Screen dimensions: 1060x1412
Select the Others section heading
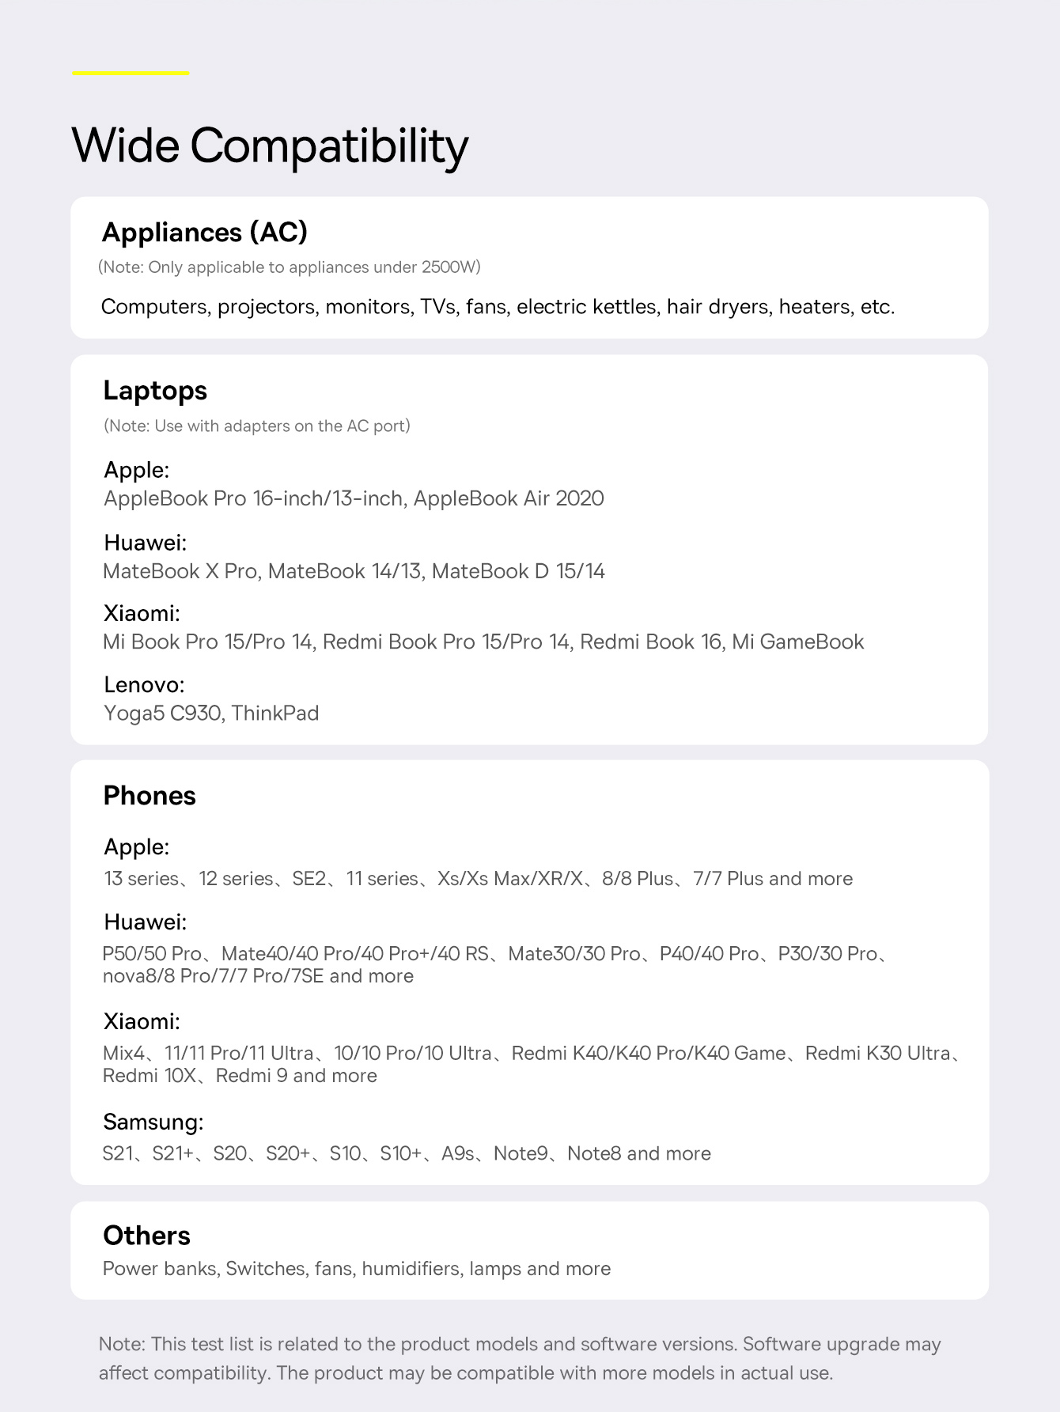[x=146, y=1236]
